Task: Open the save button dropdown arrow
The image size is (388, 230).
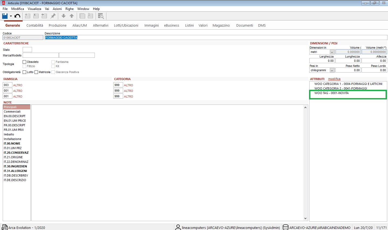Action: click(11, 16)
